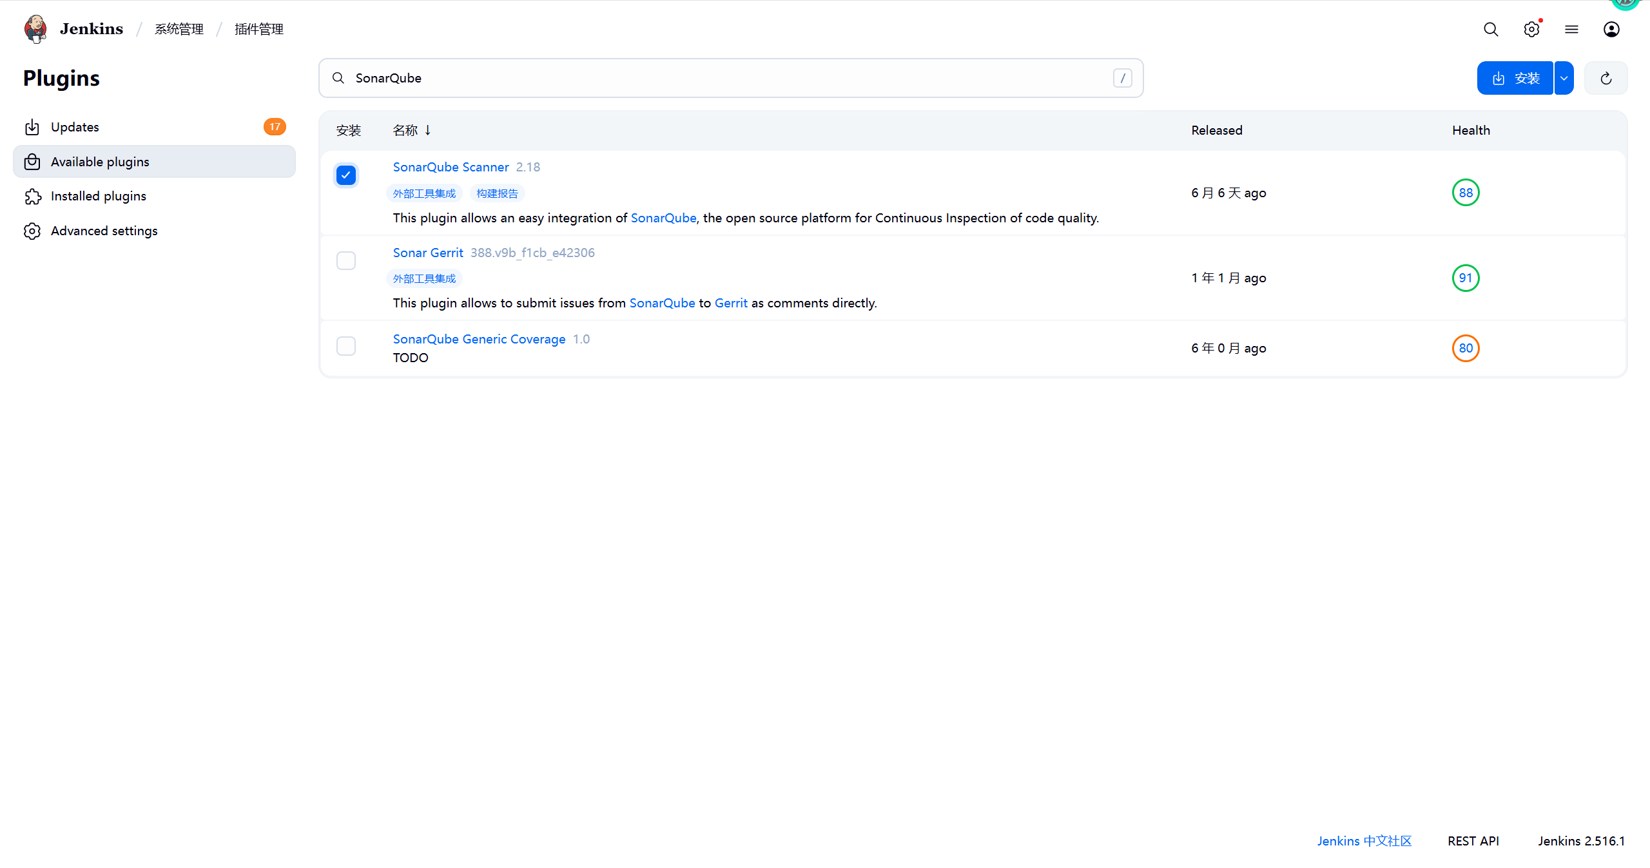Click the magnifier icon in search box
Image resolution: width=1650 pixels, height=868 pixels.
pyautogui.click(x=338, y=78)
